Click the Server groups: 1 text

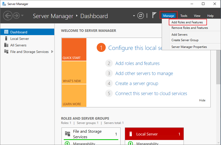coord(88,123)
